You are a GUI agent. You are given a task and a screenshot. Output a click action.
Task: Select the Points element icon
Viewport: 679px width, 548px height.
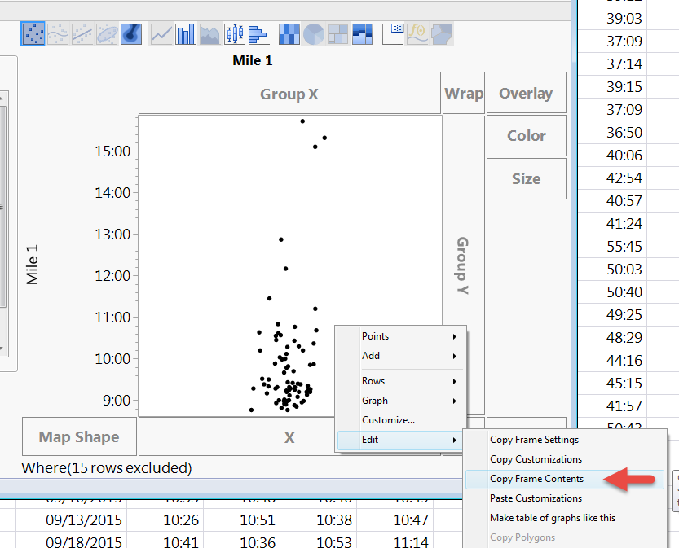(33, 33)
